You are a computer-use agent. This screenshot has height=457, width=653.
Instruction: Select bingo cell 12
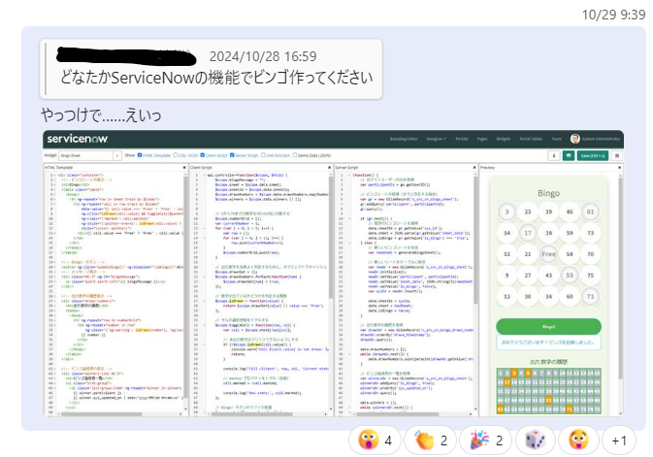pos(506,297)
